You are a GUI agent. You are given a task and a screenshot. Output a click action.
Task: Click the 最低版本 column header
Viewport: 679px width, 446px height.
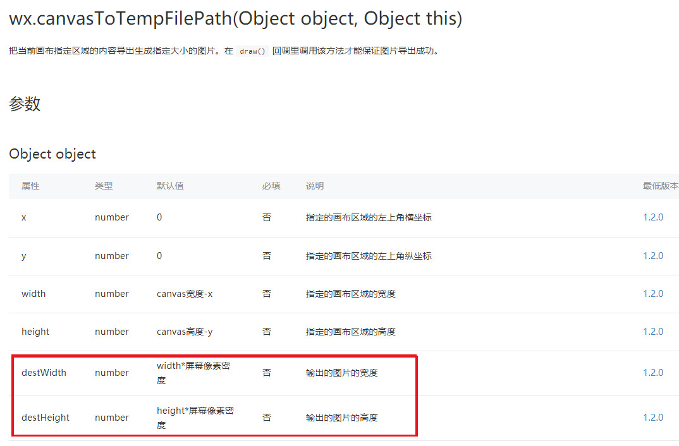coord(661,186)
